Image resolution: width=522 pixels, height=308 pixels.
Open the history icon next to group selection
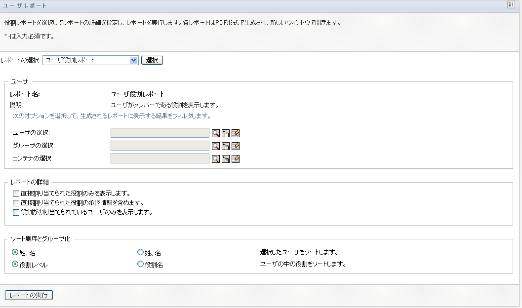coord(226,146)
